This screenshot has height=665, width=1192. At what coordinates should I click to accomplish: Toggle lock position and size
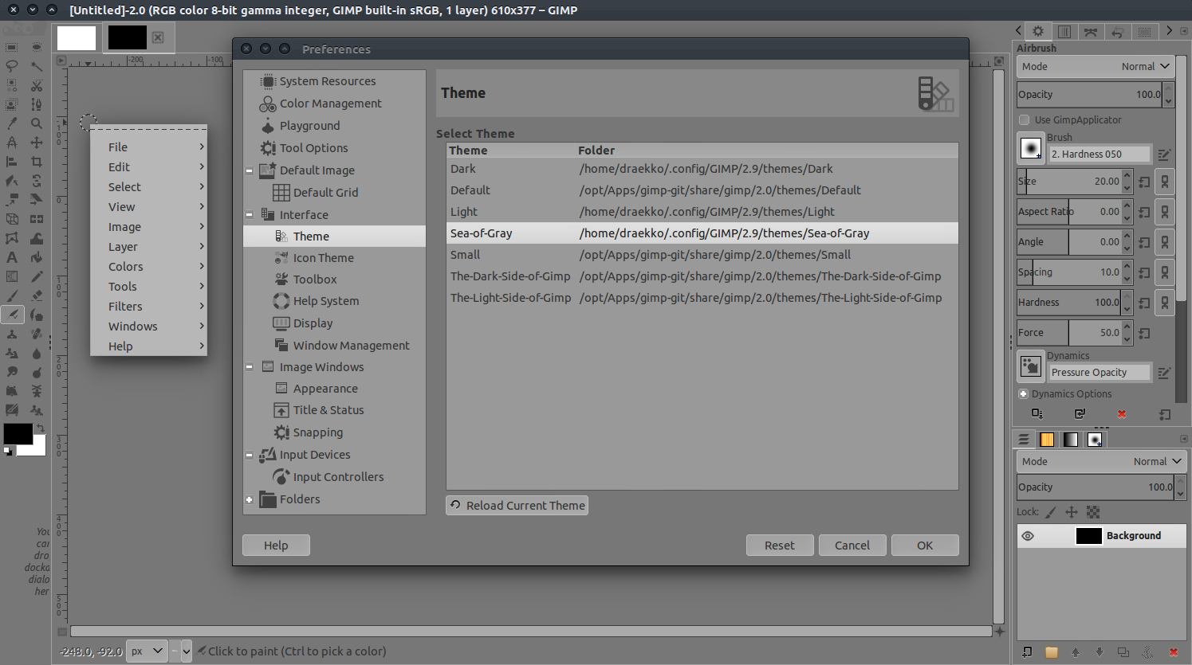(1072, 512)
